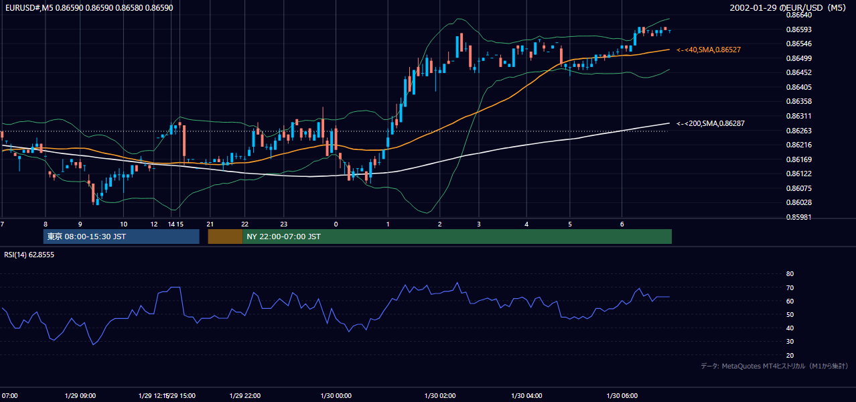Click price axis value 0.86263

[x=798, y=131]
